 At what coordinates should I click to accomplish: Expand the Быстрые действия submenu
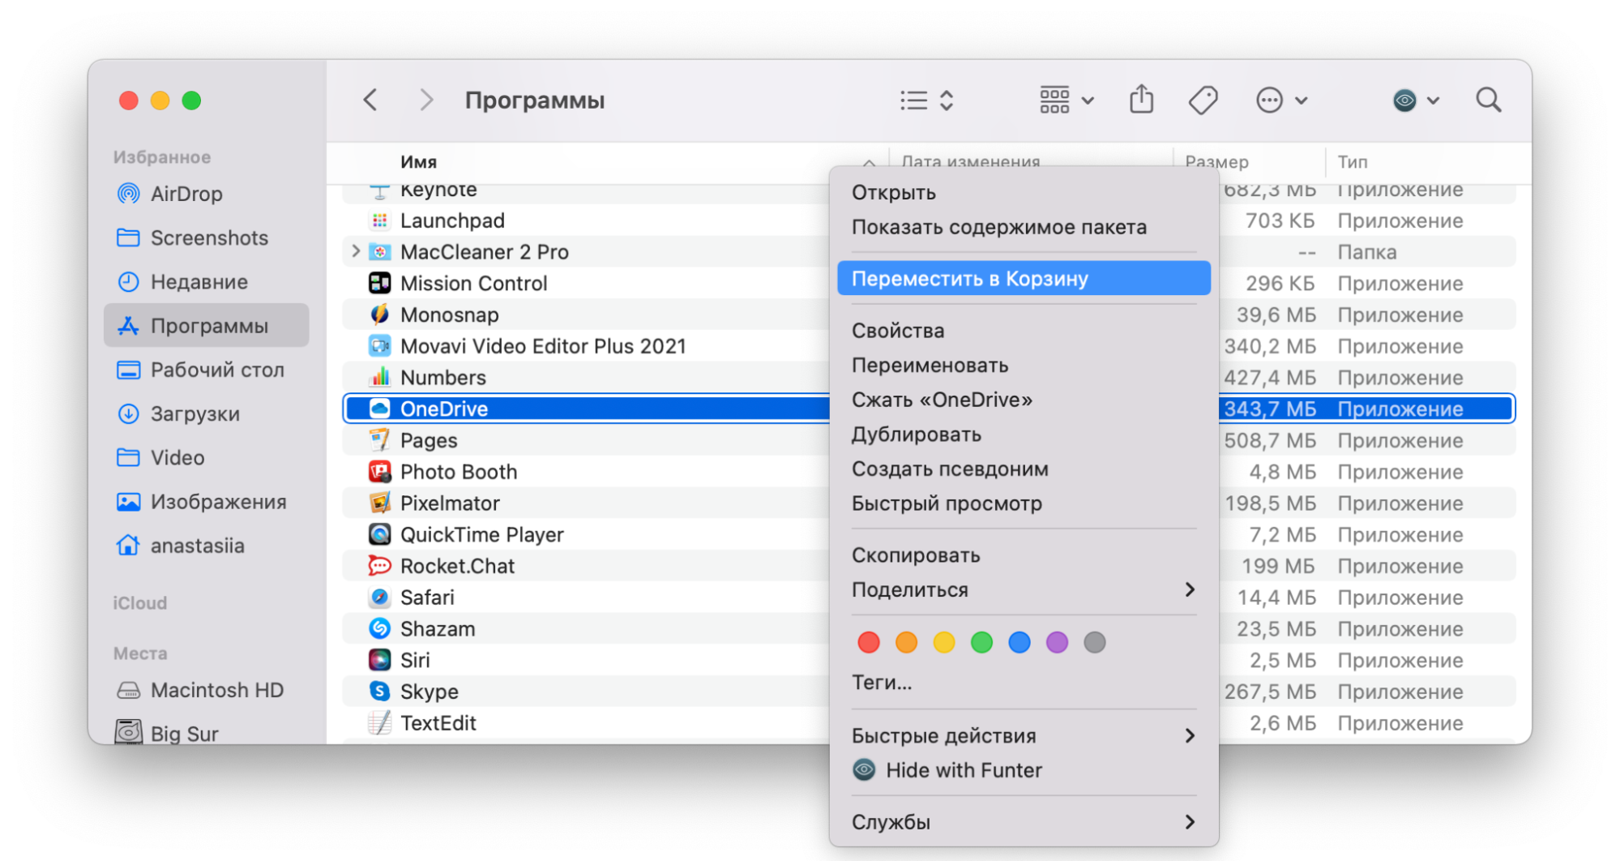[x=1024, y=736]
